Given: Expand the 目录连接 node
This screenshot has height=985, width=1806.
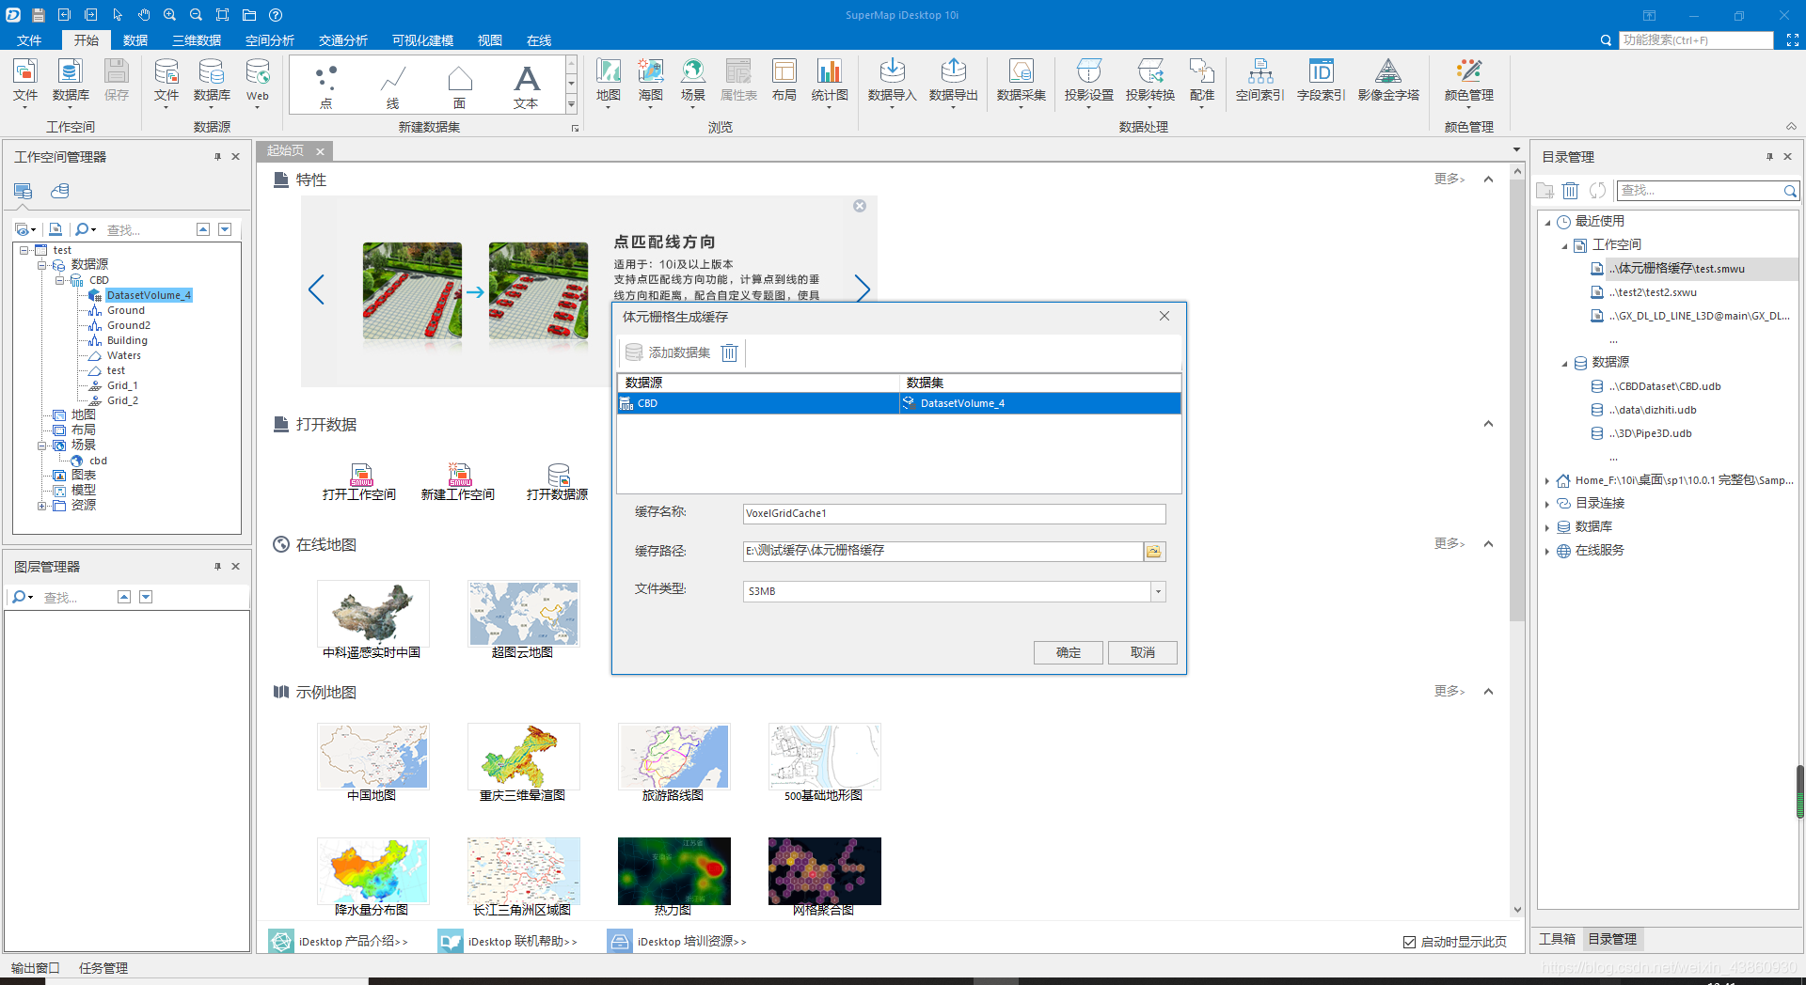Looking at the screenshot, I should [1547, 504].
